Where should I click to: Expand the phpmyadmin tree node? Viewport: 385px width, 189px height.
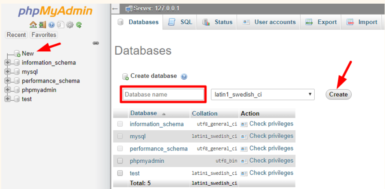pos(7,89)
